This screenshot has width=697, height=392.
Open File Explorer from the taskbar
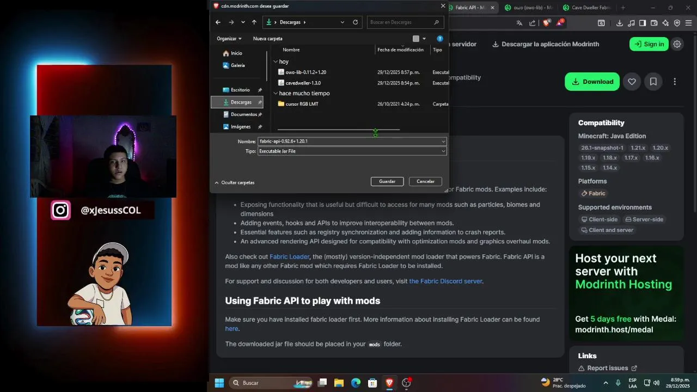339,383
